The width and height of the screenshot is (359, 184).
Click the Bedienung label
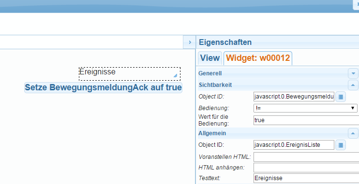214,108
